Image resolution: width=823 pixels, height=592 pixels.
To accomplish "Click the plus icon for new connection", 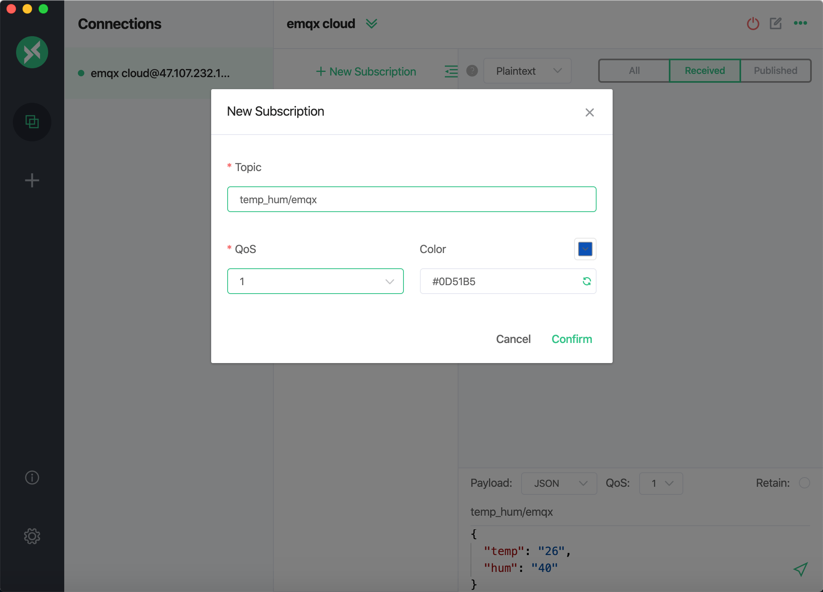I will coord(32,180).
